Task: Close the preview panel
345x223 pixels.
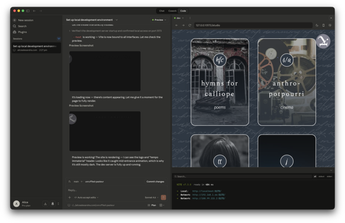Action: [331, 18]
